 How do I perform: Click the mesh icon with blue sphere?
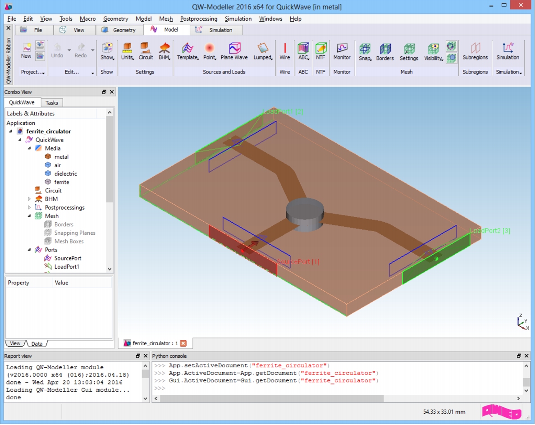452,58
